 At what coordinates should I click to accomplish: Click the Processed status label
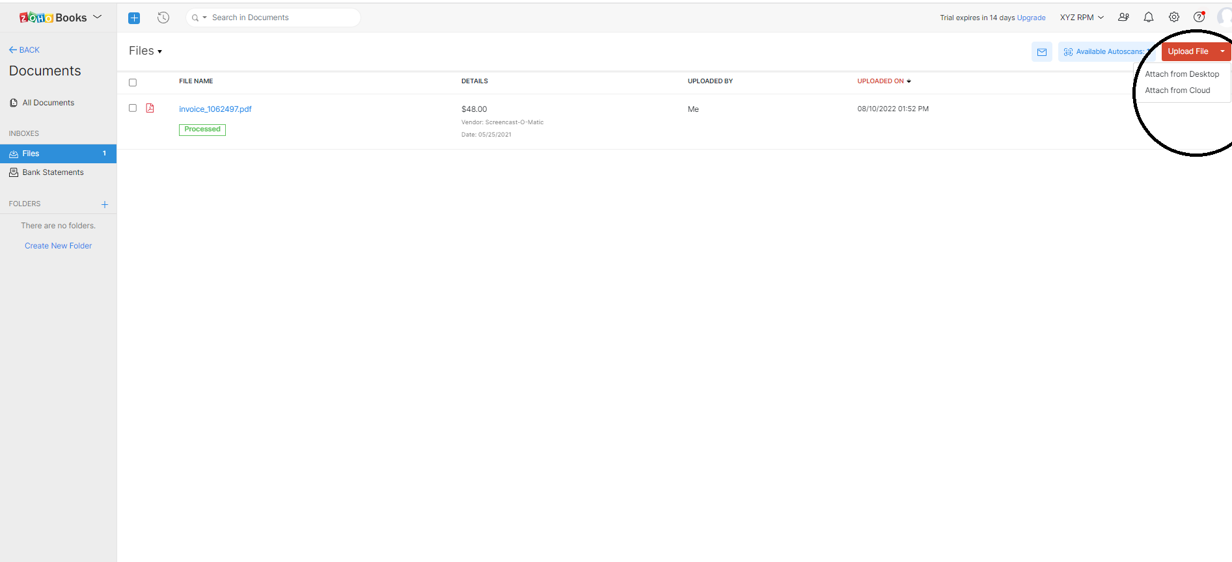tap(202, 129)
